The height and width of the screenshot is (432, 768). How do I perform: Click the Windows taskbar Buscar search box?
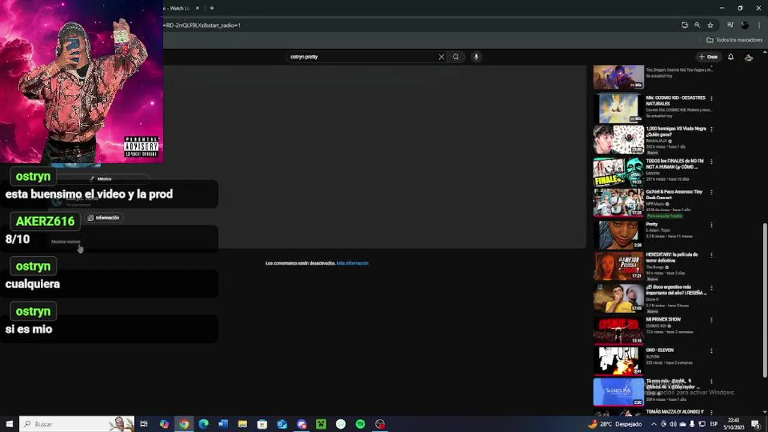click(77, 424)
